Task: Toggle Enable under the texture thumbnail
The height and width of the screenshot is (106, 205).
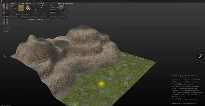Action: pyautogui.click(x=21, y=12)
